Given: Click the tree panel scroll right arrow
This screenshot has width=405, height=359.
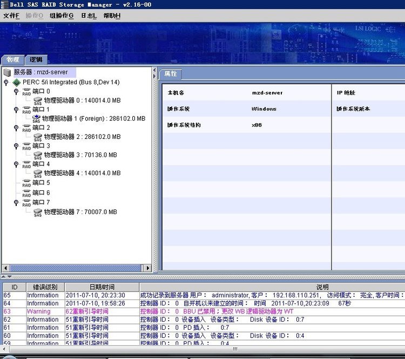Looking at the screenshot, I should 147,268.
